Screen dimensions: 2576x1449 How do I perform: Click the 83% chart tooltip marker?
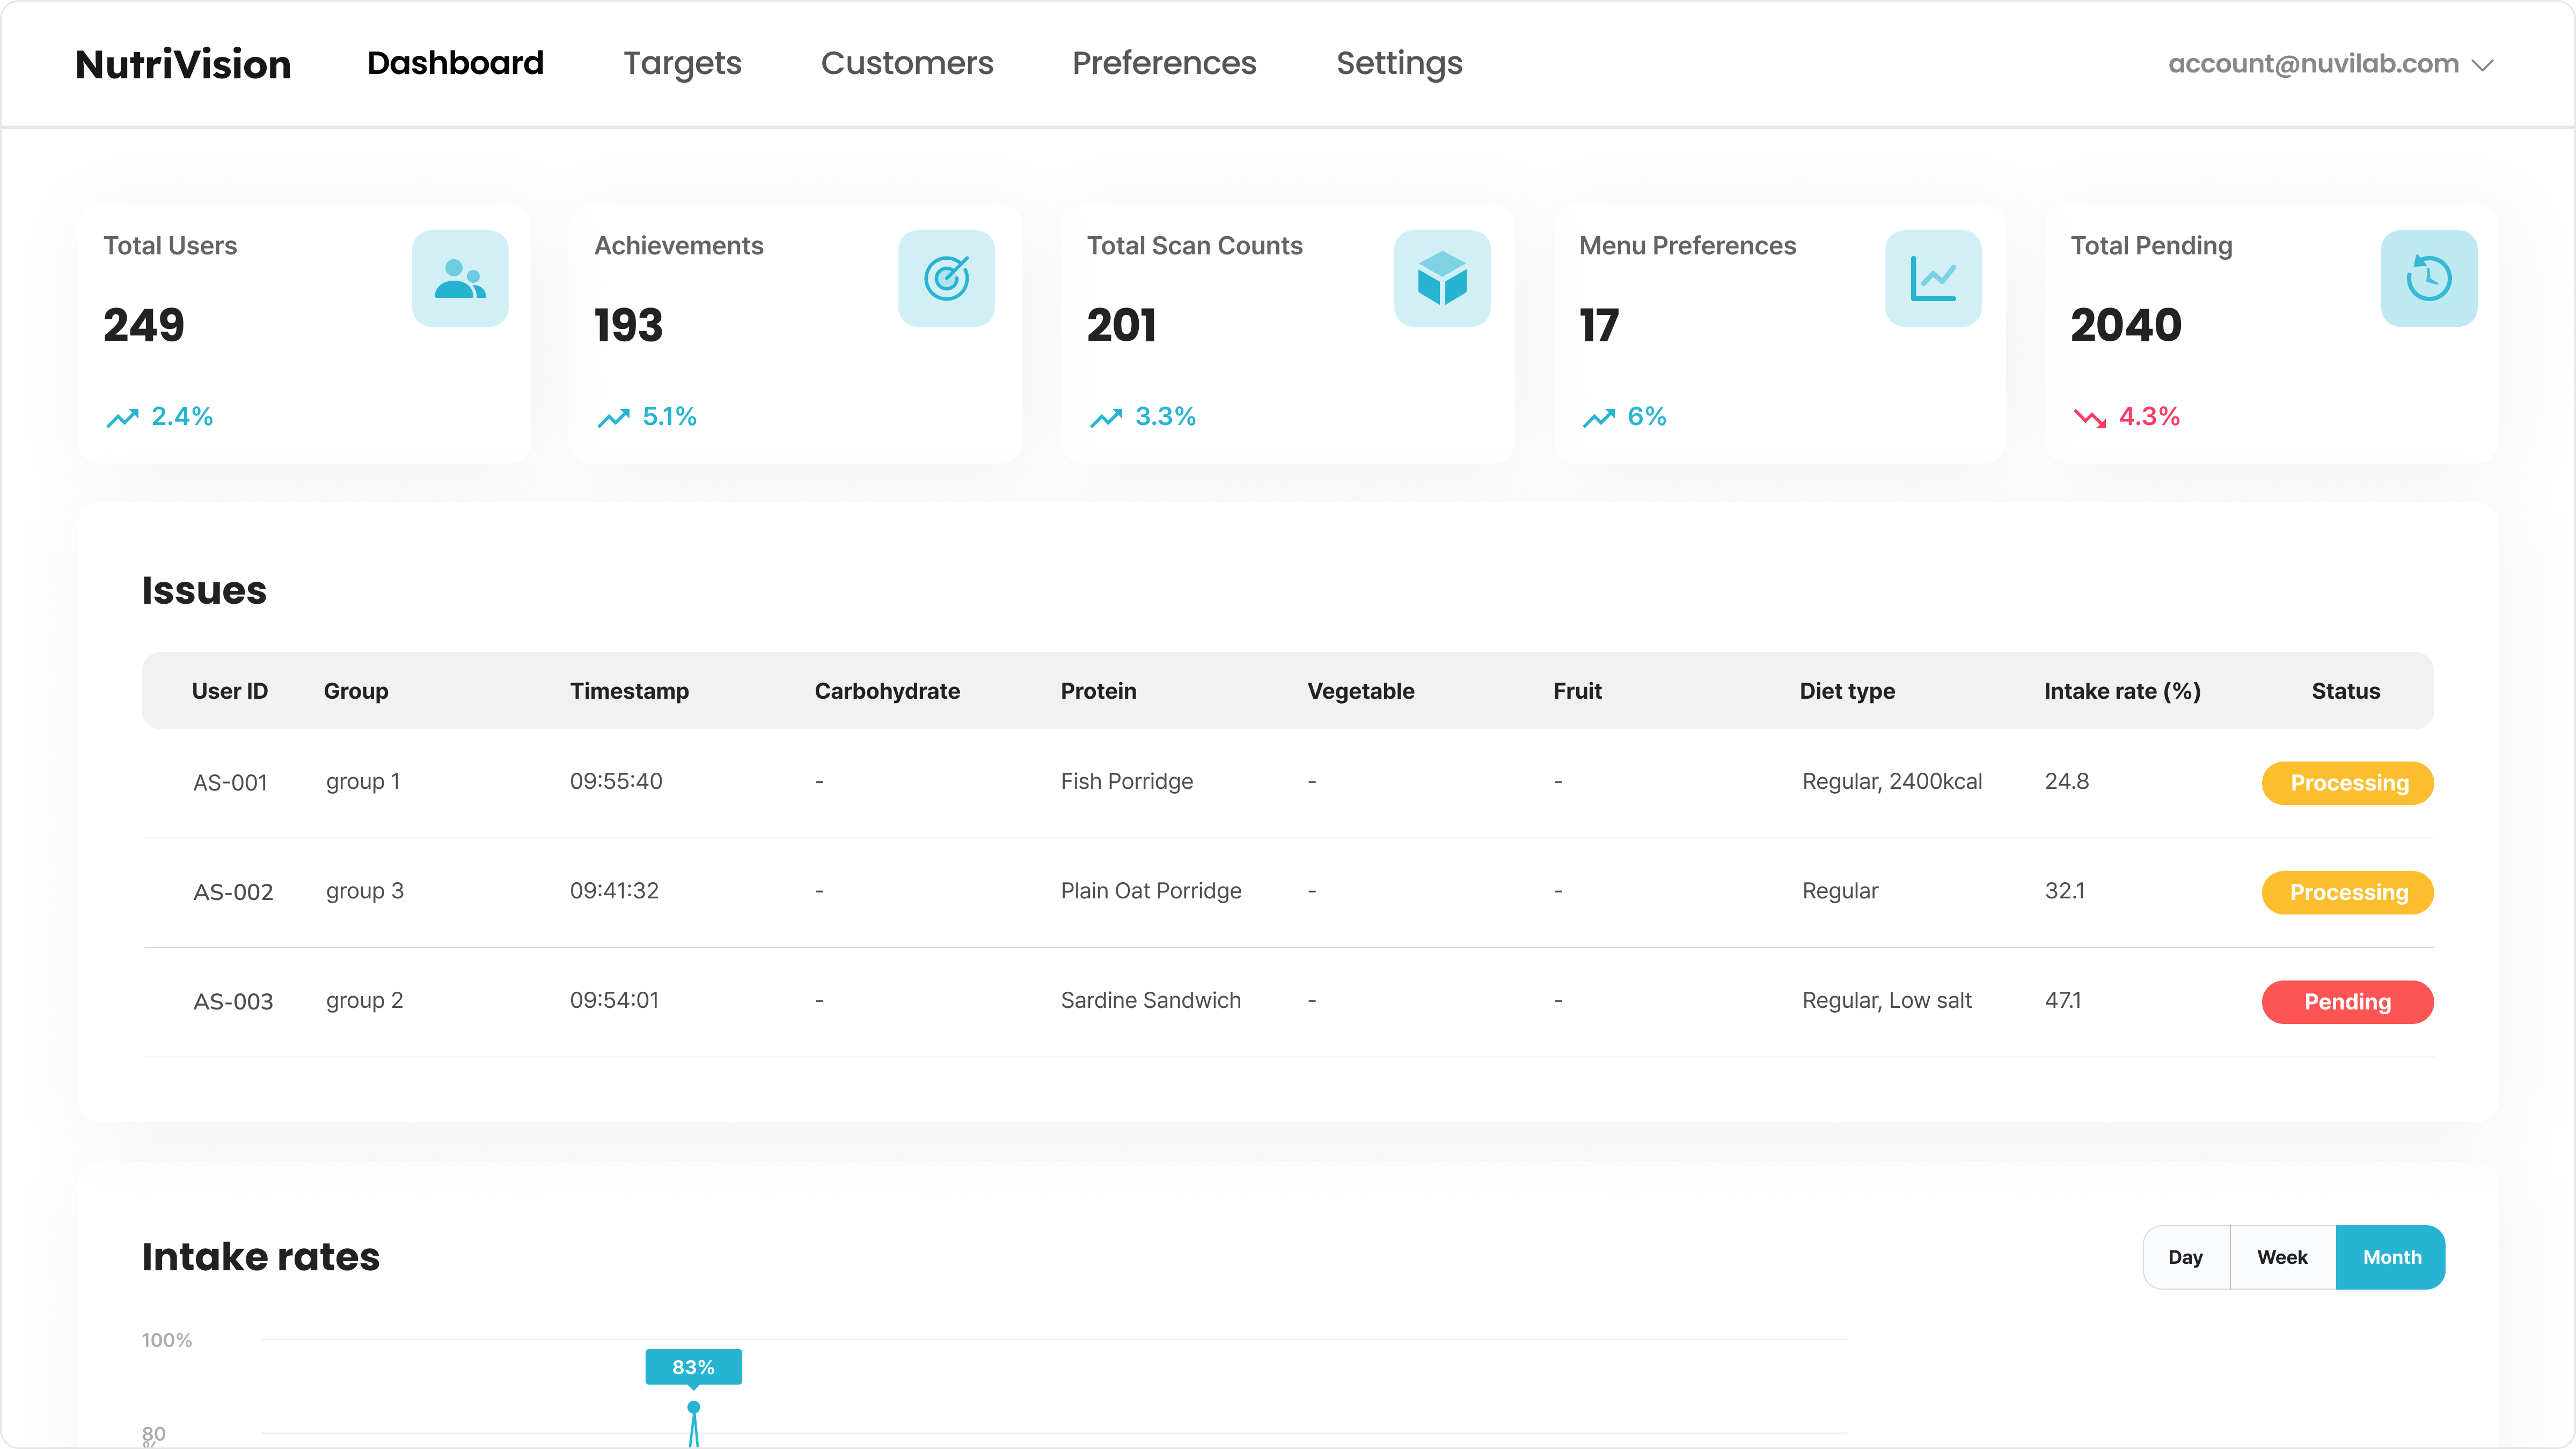coord(693,1367)
